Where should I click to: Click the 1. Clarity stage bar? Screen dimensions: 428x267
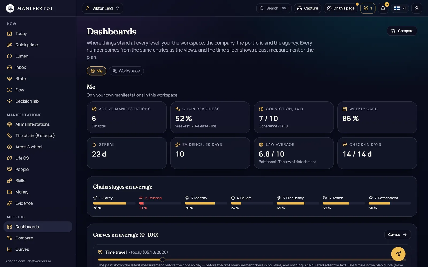pyautogui.click(x=114, y=203)
